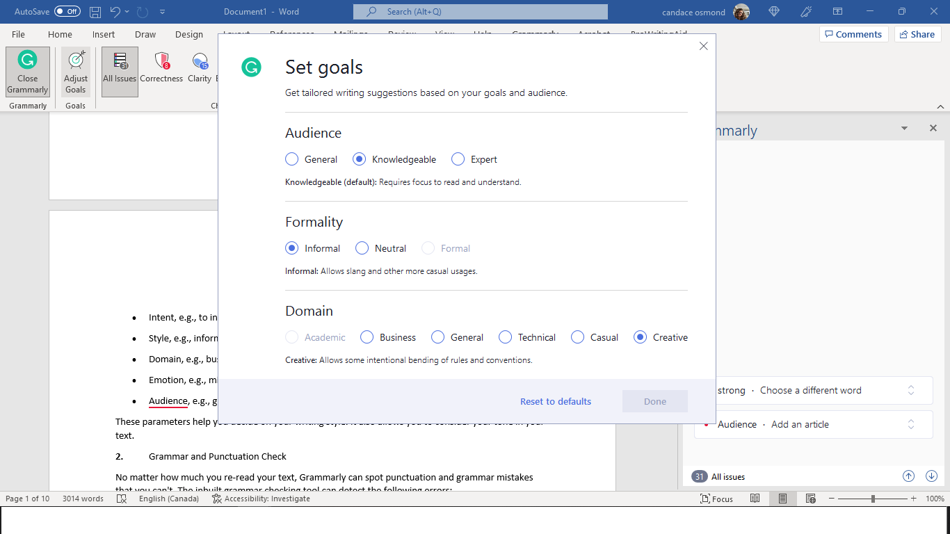Open the Comments button
This screenshot has width=950, height=534.
click(854, 34)
